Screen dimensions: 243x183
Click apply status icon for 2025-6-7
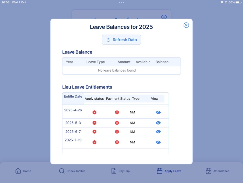pyautogui.click(x=94, y=132)
